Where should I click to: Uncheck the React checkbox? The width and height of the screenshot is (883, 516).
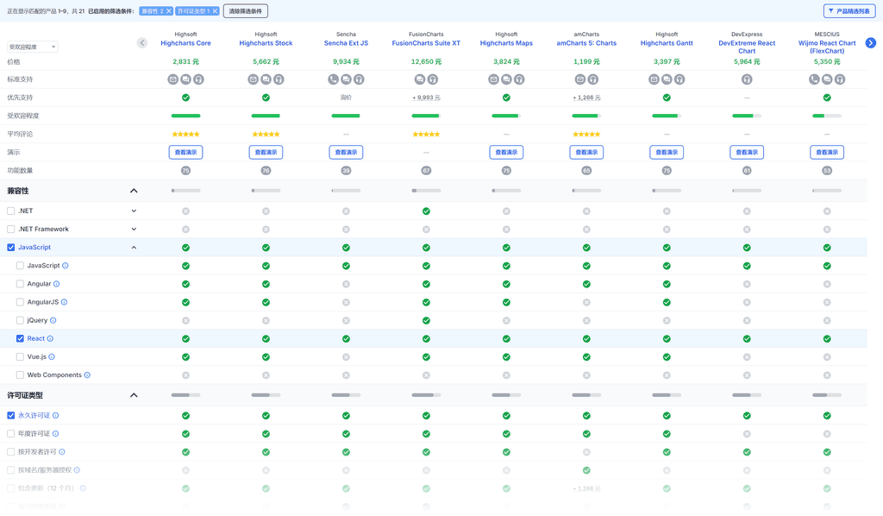point(20,338)
